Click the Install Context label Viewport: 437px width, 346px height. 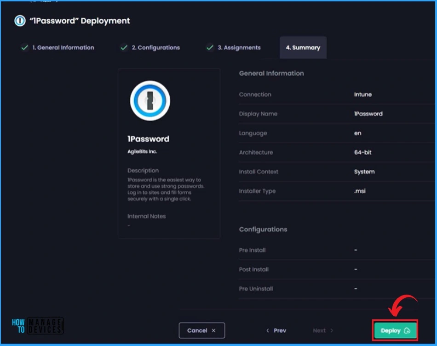tap(259, 172)
